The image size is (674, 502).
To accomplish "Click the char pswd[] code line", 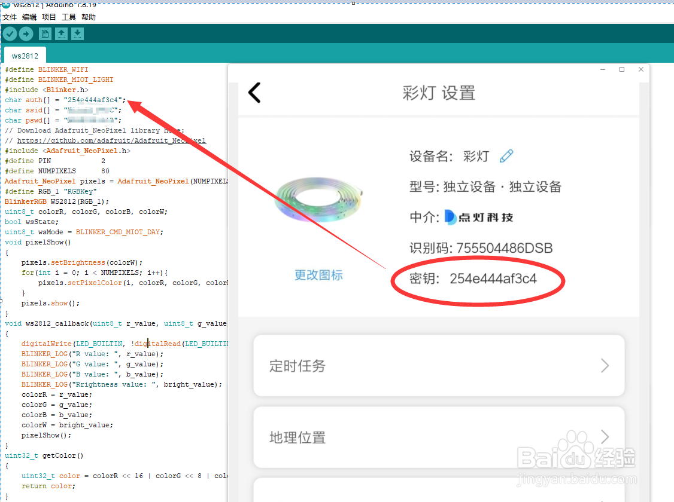I will tap(63, 121).
